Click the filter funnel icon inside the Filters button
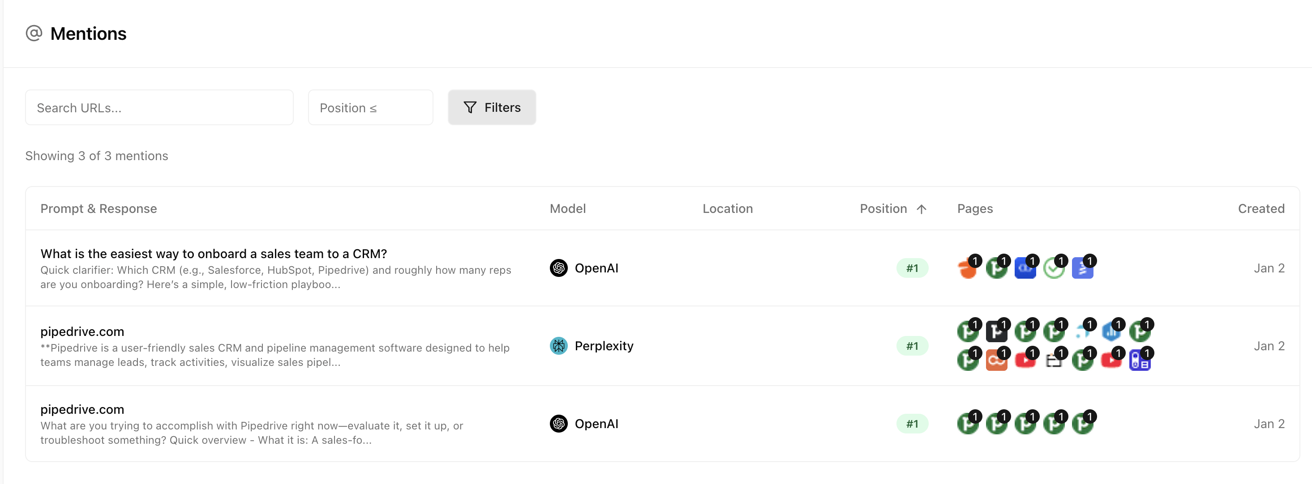The height and width of the screenshot is (484, 1312). (470, 107)
